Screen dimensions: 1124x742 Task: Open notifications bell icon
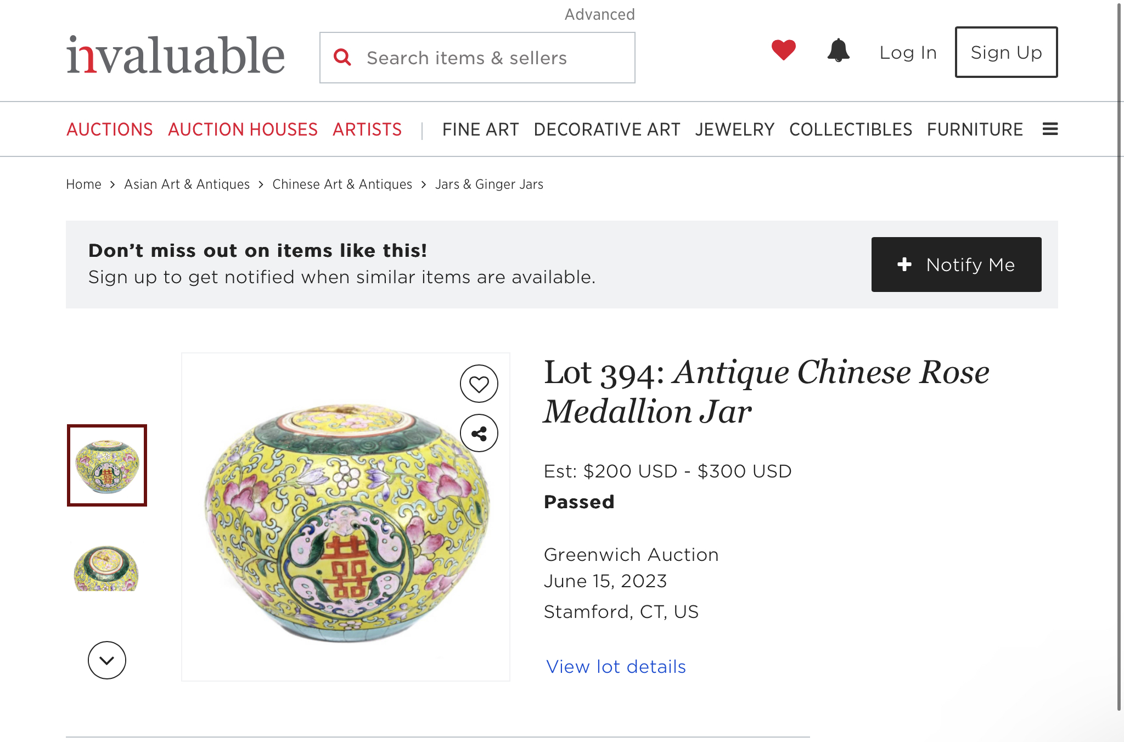click(x=838, y=50)
